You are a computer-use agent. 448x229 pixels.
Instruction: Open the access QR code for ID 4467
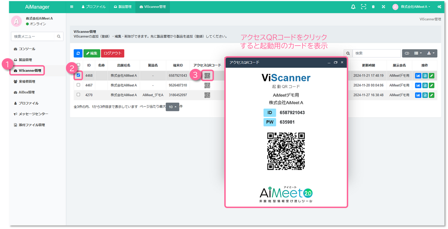207,85
